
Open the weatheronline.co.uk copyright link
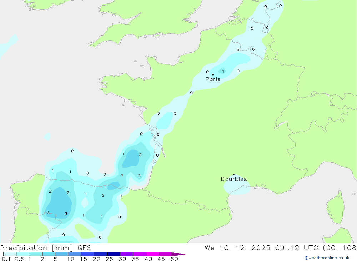327,258
